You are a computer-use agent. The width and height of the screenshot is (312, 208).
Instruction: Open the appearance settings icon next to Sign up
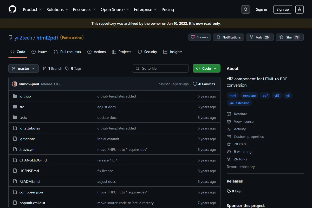click(300, 9)
